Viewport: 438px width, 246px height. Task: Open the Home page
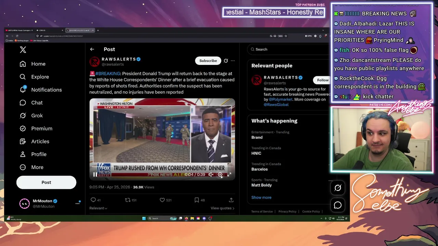33,64
